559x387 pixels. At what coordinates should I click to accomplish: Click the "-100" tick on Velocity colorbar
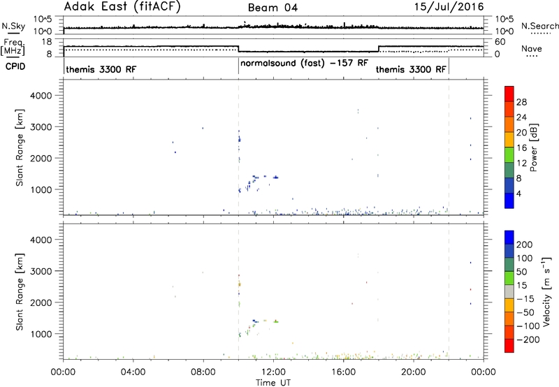pos(528,326)
